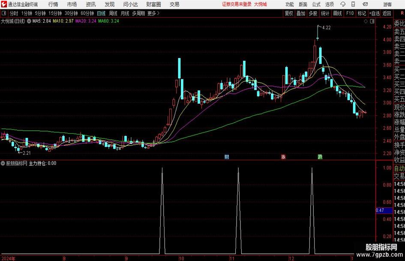Click the diamond icon at chart top-right
Viewport: 405px width, 261px height.
(x=366, y=21)
